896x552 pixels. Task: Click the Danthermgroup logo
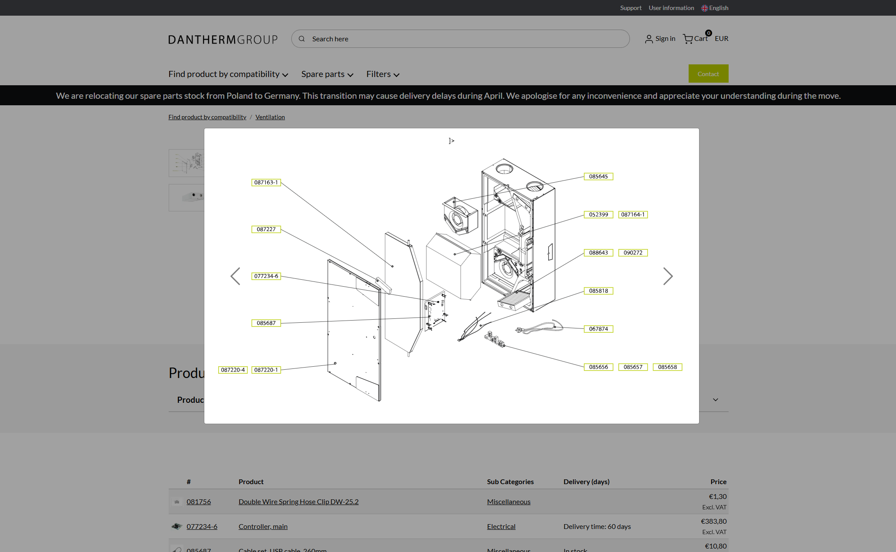pos(223,40)
